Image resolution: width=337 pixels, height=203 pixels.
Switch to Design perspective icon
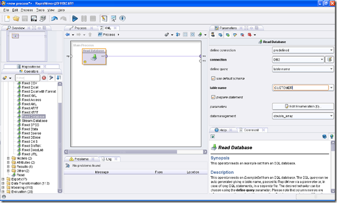click(x=104, y=19)
